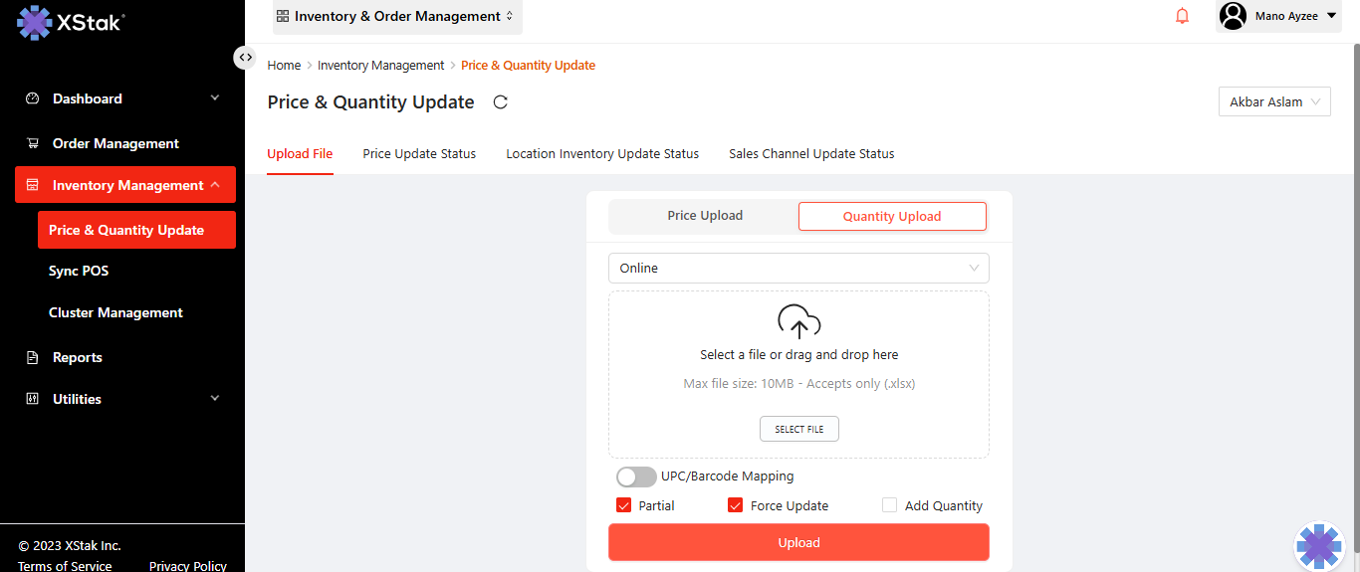Open the floating XStak chat widget
Viewport: 1360px width, 572px height.
point(1318,546)
